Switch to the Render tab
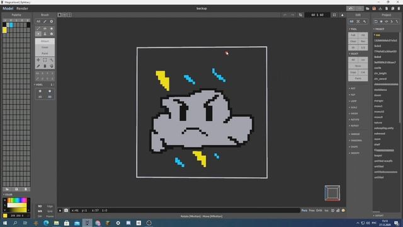 tap(23, 8)
